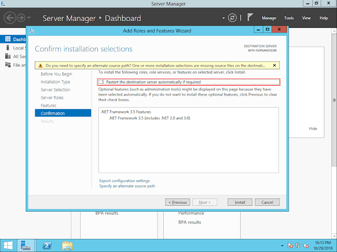This screenshot has width=337, height=252.
Task: Enable restart destination server automatically checkbox
Action: coord(101,82)
